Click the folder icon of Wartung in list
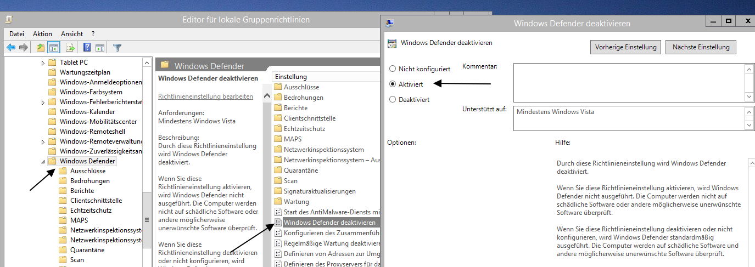755x267 pixels. tap(278, 202)
